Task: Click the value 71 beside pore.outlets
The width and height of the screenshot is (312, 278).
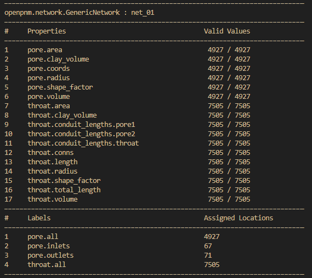Action: (208, 255)
